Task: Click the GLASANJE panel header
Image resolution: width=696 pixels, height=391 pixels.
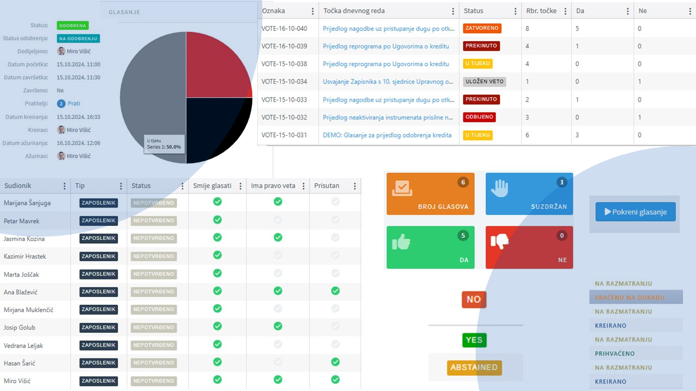Action: pyautogui.click(x=124, y=12)
